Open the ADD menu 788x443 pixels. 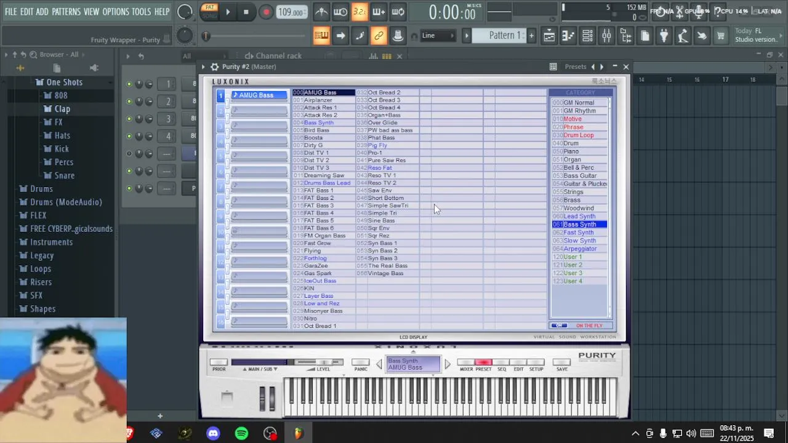[42, 12]
